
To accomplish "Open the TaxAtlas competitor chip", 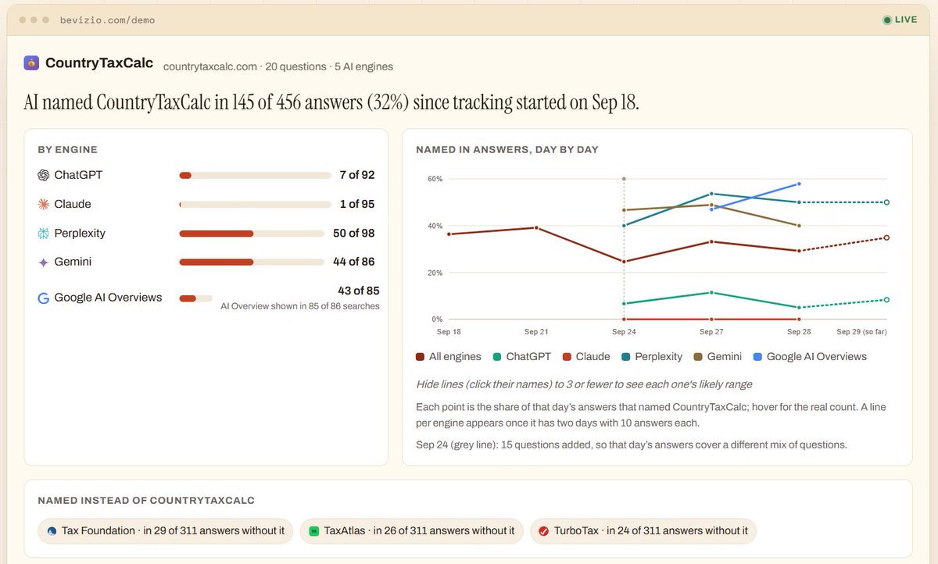I will pyautogui.click(x=412, y=531).
